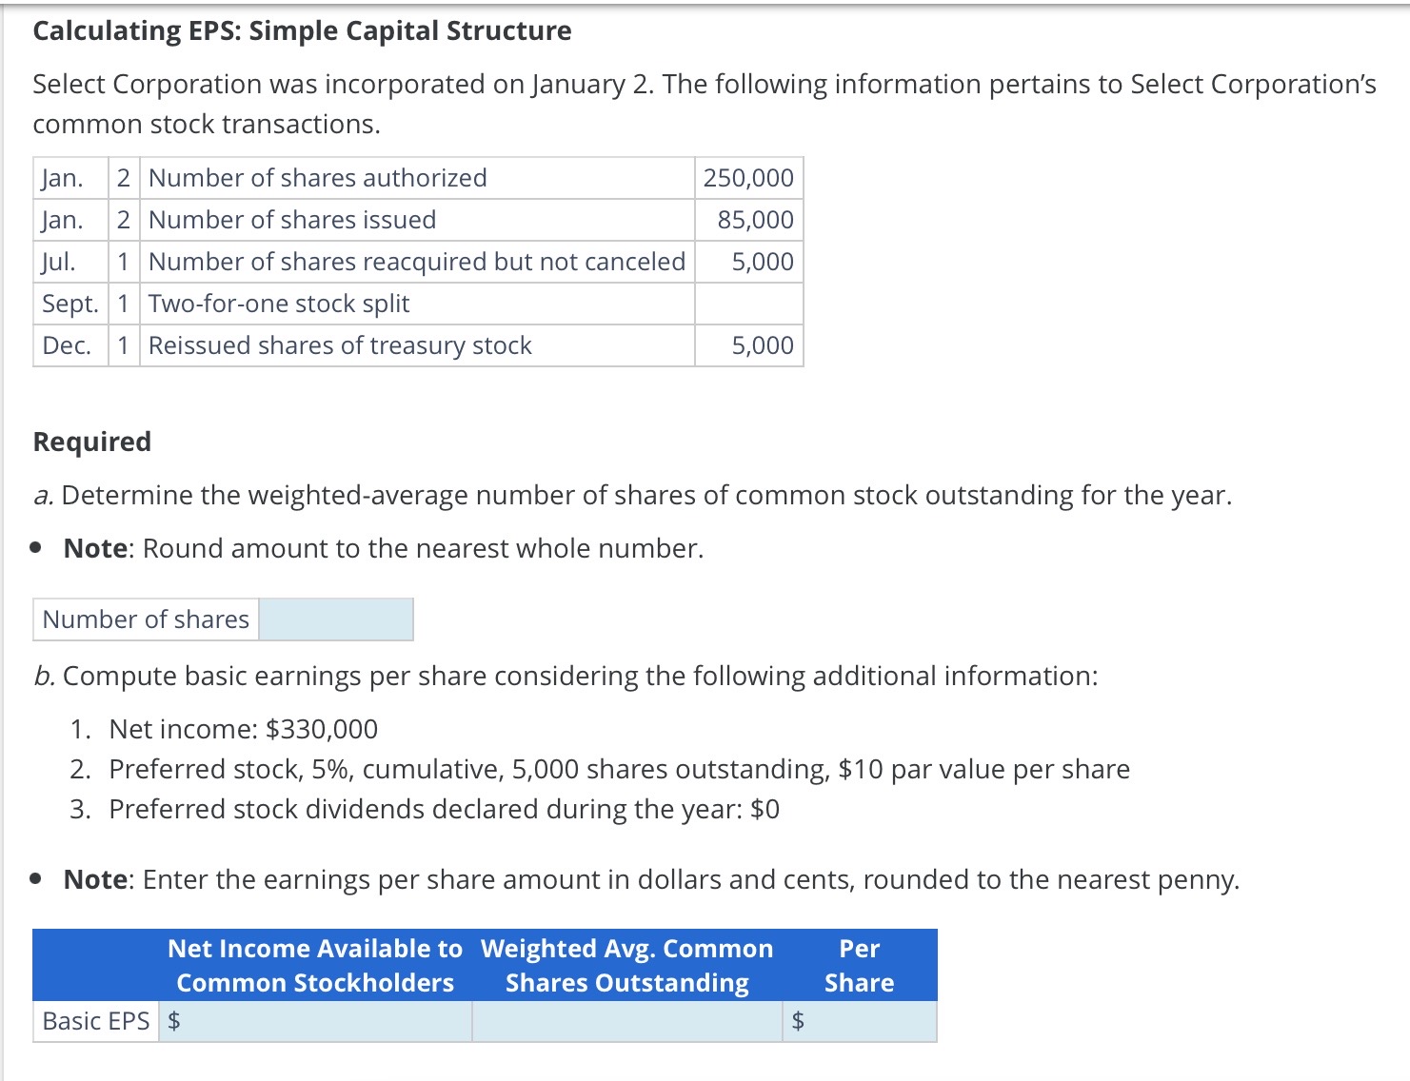Click the Weighted Avg. Common Shares header
The width and height of the screenshot is (1410, 1081).
[x=628, y=965]
